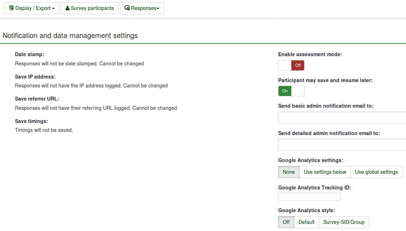
Task: Click the Display / Export icon
Action: coord(11,8)
